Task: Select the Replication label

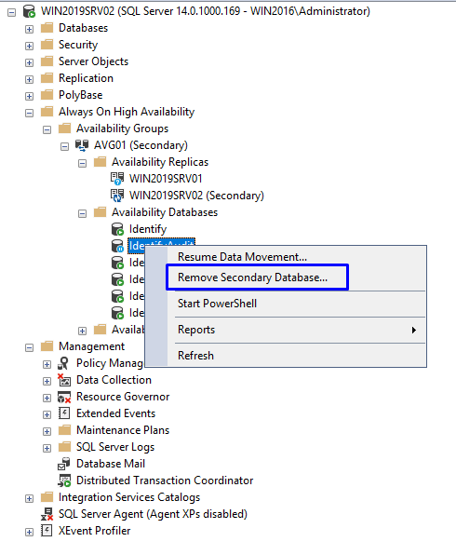Action: [86, 78]
